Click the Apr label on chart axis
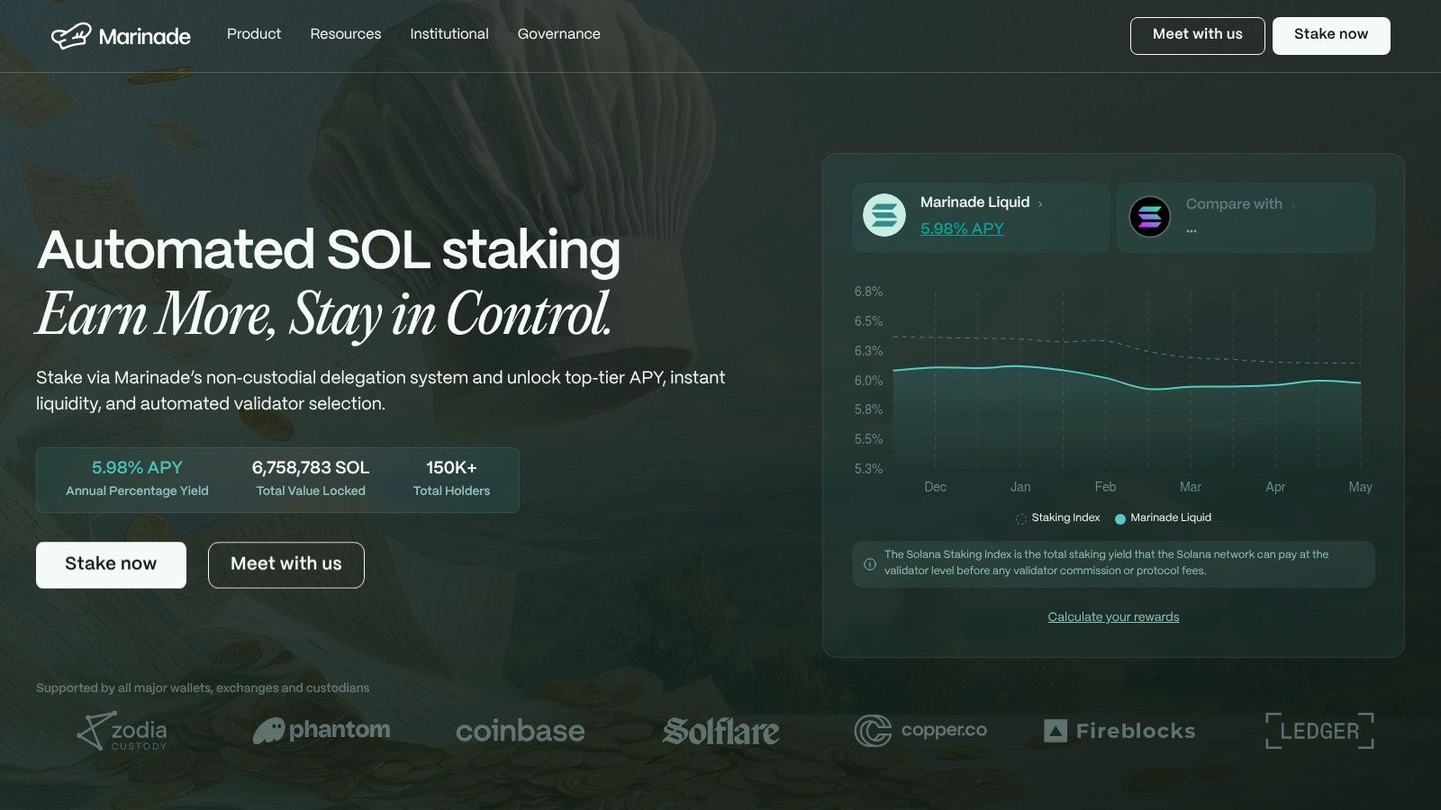Screen dimensions: 1441x810 coord(1275,487)
